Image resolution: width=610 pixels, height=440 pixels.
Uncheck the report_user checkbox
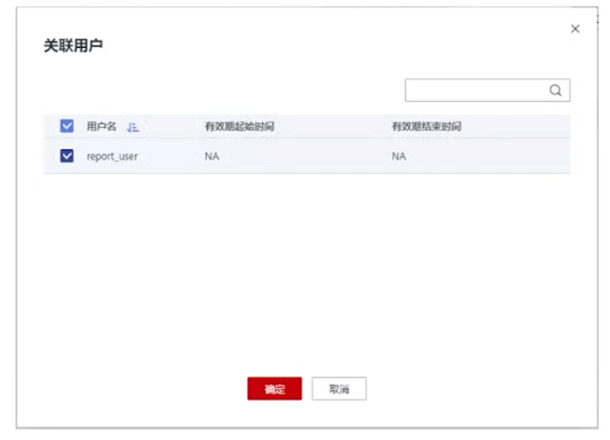[x=67, y=155]
